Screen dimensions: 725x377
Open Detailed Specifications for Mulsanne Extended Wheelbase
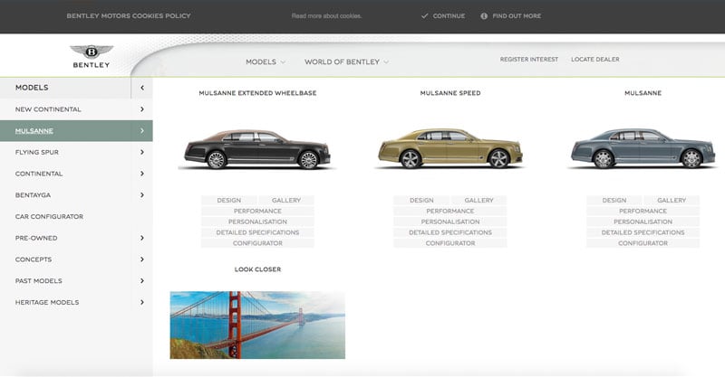pos(257,232)
